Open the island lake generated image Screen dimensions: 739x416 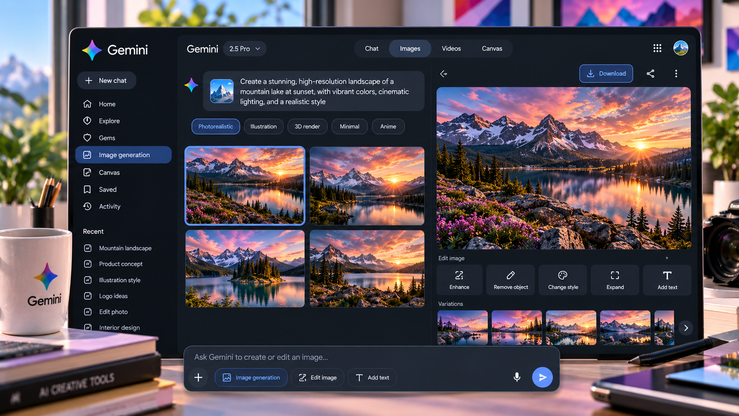pyautogui.click(x=245, y=268)
